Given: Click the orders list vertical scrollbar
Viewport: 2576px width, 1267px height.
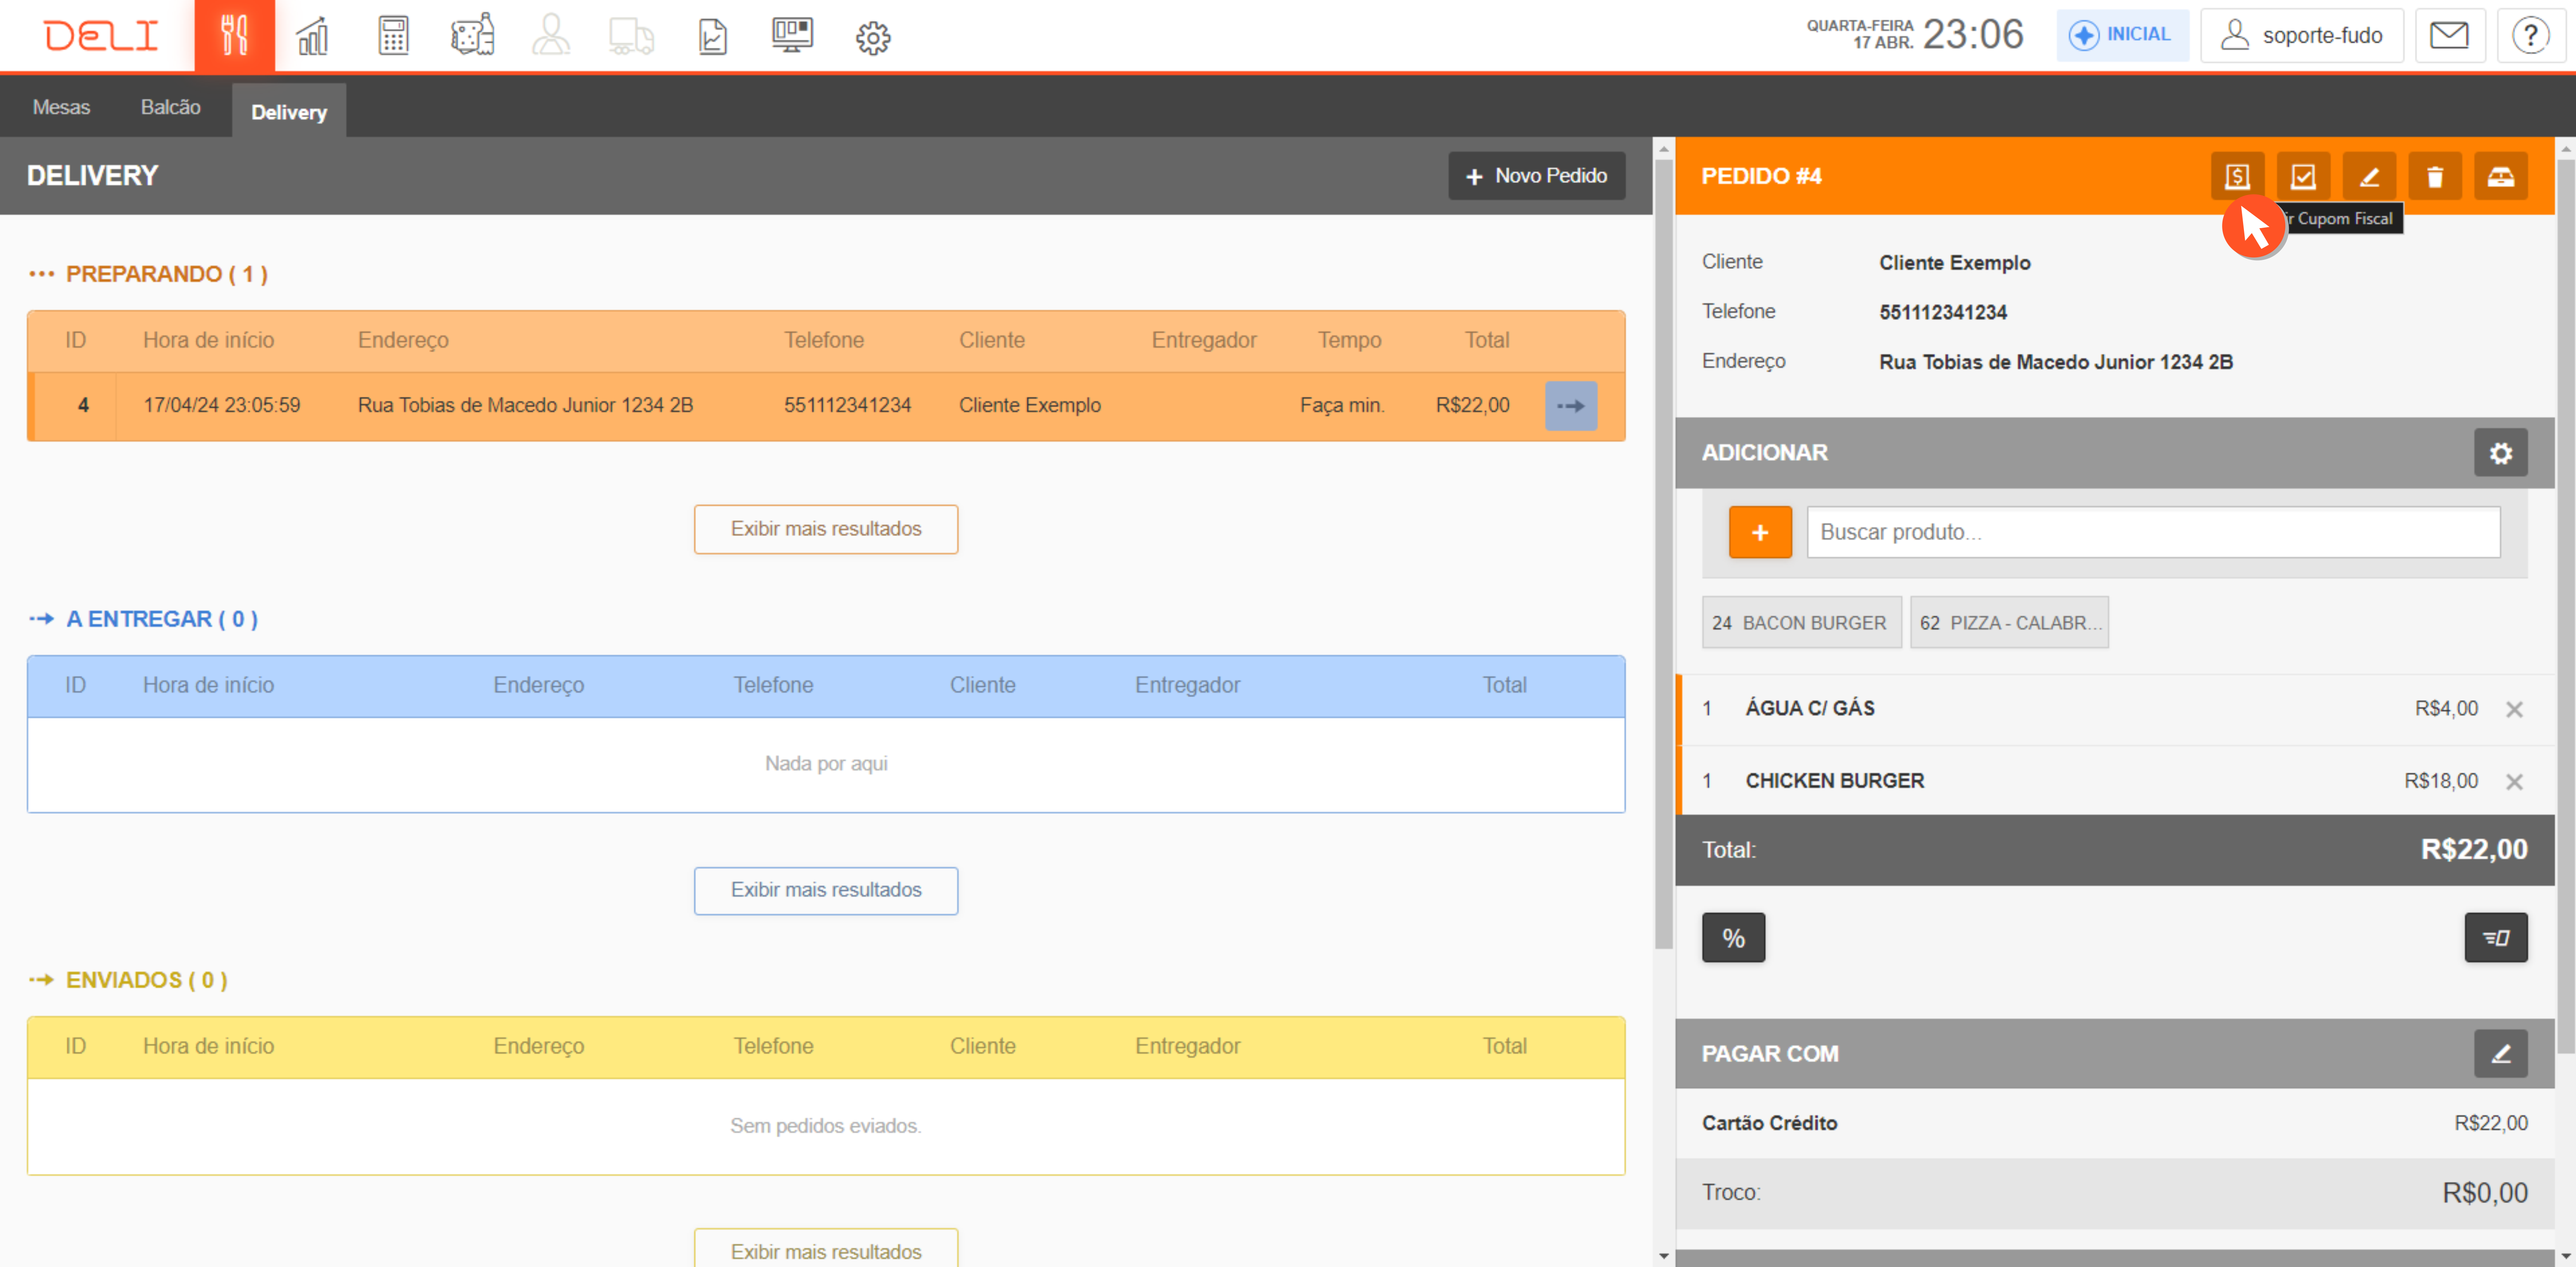Looking at the screenshot, I should tap(1664, 554).
